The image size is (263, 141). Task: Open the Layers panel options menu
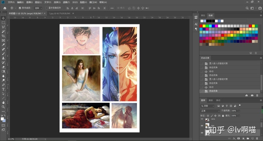pyautogui.click(x=261, y=100)
